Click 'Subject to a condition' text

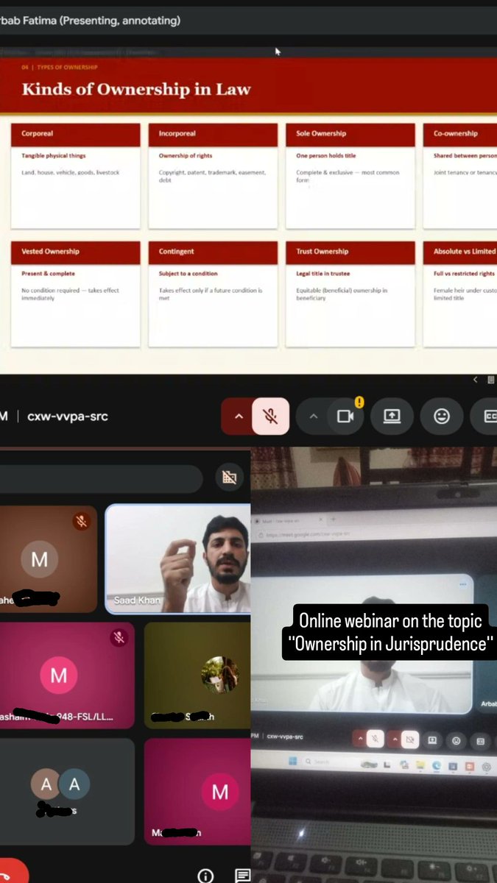[188, 274]
